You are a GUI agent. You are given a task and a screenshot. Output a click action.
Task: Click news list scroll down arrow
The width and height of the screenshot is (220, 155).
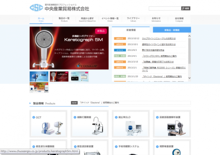tap(189, 78)
